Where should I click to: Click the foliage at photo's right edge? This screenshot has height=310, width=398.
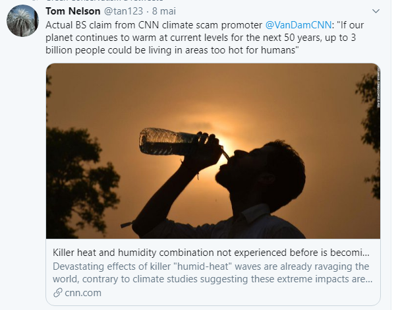point(370,132)
